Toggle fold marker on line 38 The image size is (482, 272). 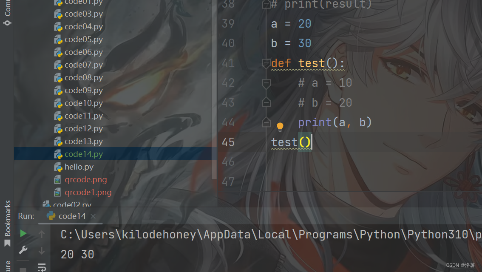tap(266, 4)
